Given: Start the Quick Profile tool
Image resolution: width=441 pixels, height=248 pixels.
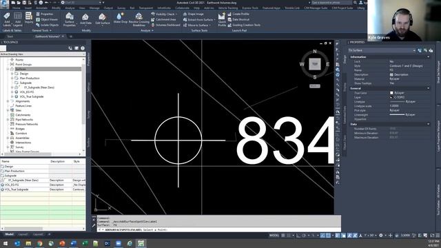Looking at the screenshot, I should point(222,19).
